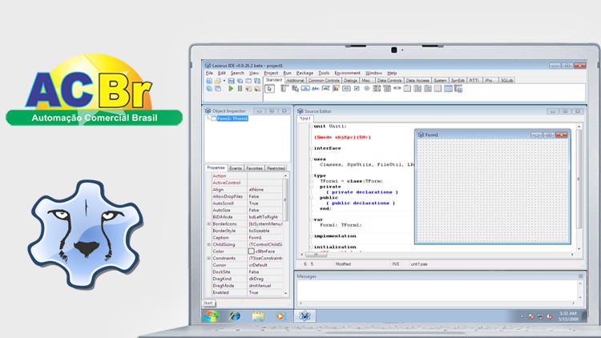Open the Events tab in Object Inspector

tap(236, 168)
